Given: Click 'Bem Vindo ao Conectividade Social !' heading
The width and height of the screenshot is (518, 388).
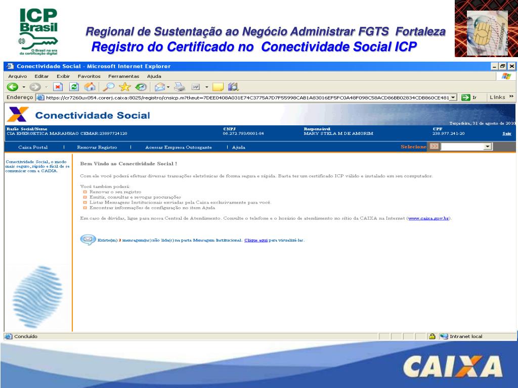Looking at the screenshot, I should tap(128, 164).
